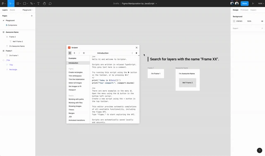Open Frame tool options dropdown
The height and width of the screenshot is (156, 265).
(x=20, y=4)
